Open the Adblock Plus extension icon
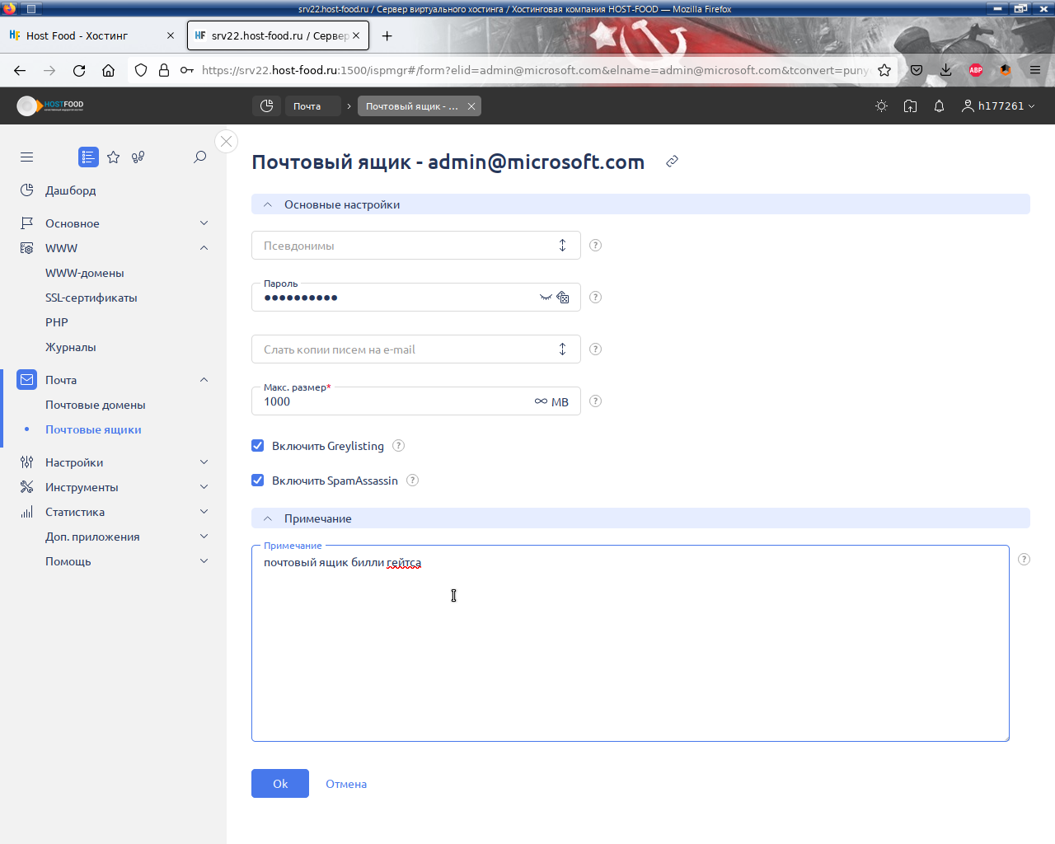The width and height of the screenshot is (1055, 844). pos(976,70)
